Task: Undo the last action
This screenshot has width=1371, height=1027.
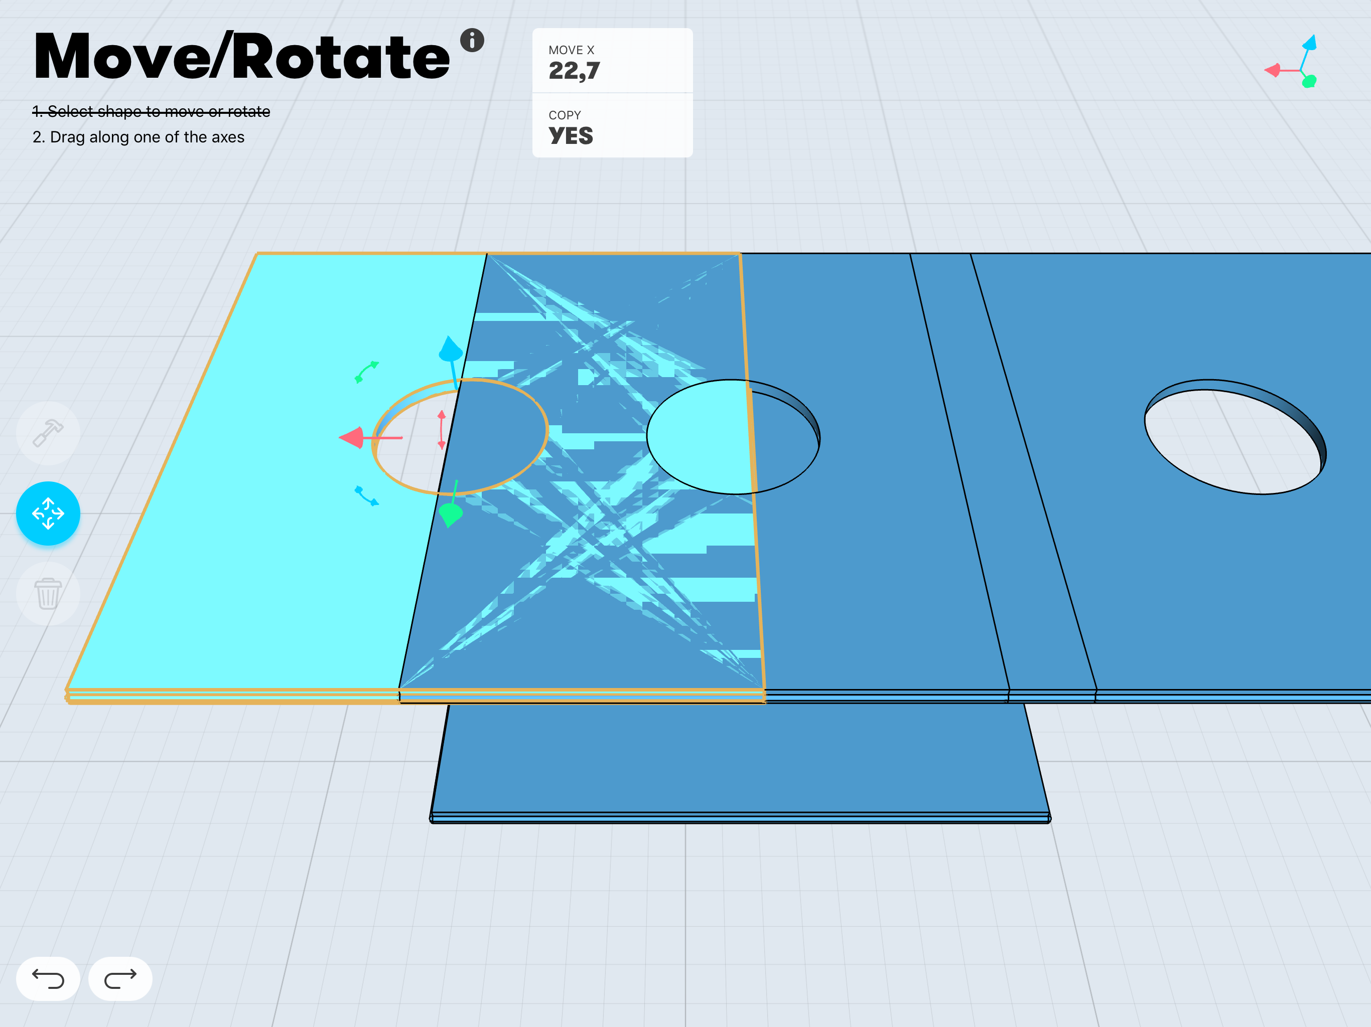Action: (48, 979)
